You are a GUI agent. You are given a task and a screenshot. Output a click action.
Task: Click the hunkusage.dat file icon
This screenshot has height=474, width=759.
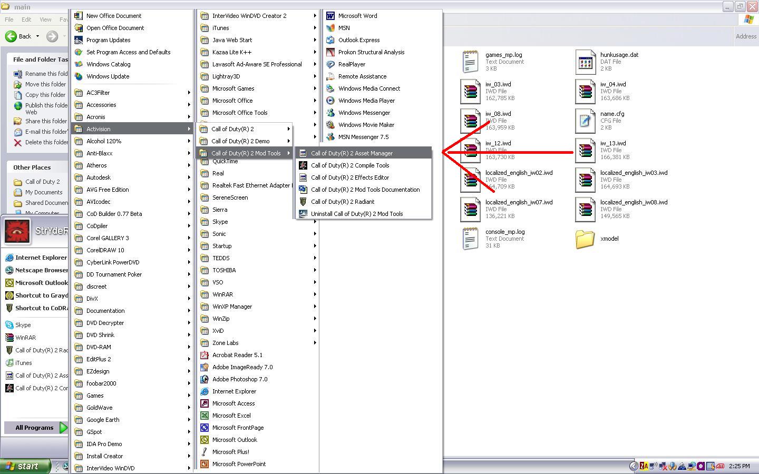point(586,62)
